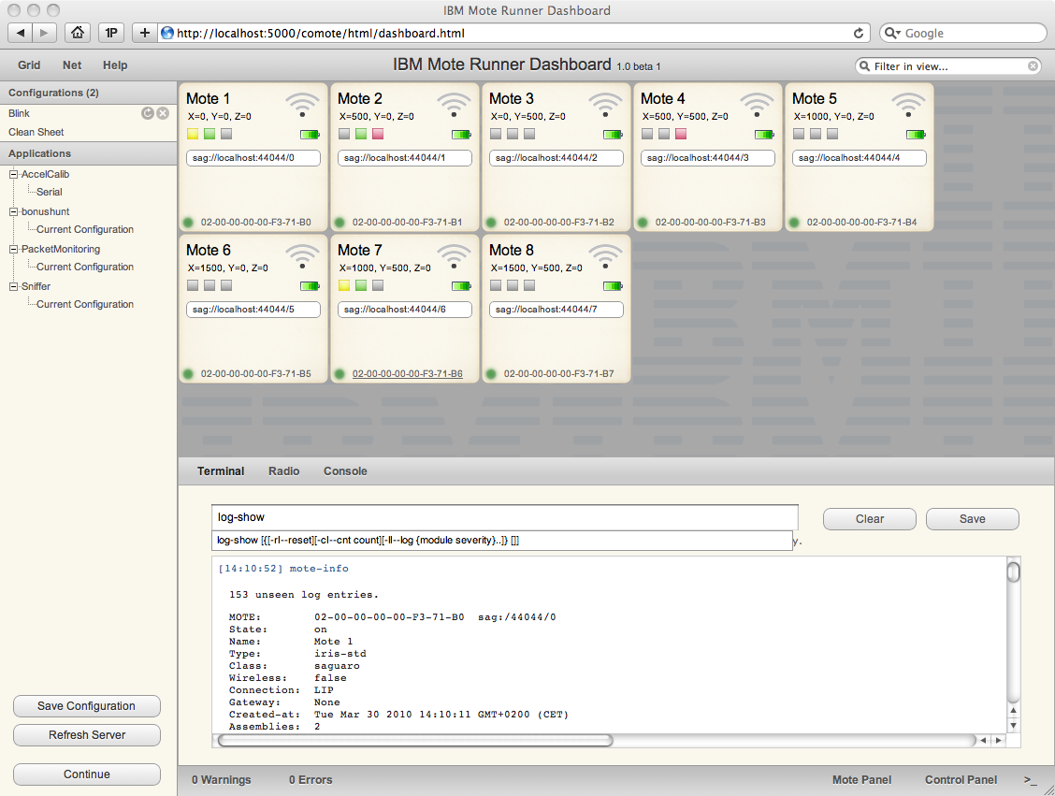This screenshot has width=1055, height=796.
Task: Click Mote 1 wireless signal icon
Action: (x=302, y=105)
